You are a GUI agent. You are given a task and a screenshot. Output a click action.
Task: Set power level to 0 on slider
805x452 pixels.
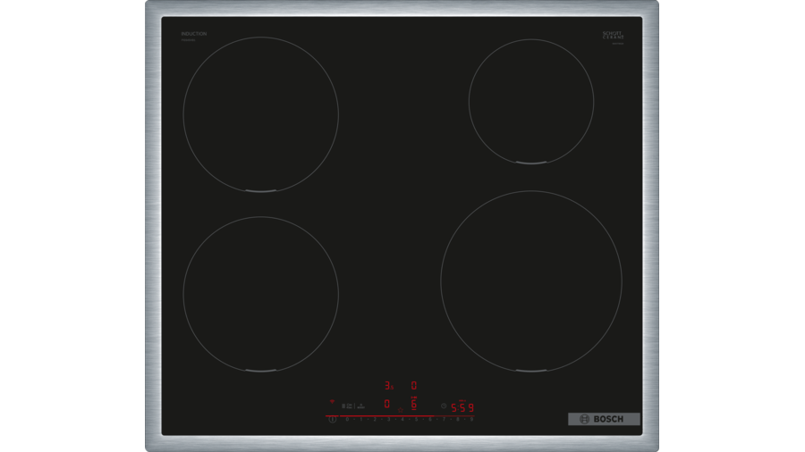click(x=347, y=419)
